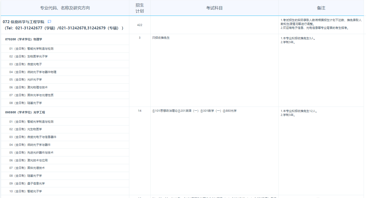Viewport: 366px width, 198px height.
Task: Select direction 03 自旋光电子
Action: pos(25,64)
